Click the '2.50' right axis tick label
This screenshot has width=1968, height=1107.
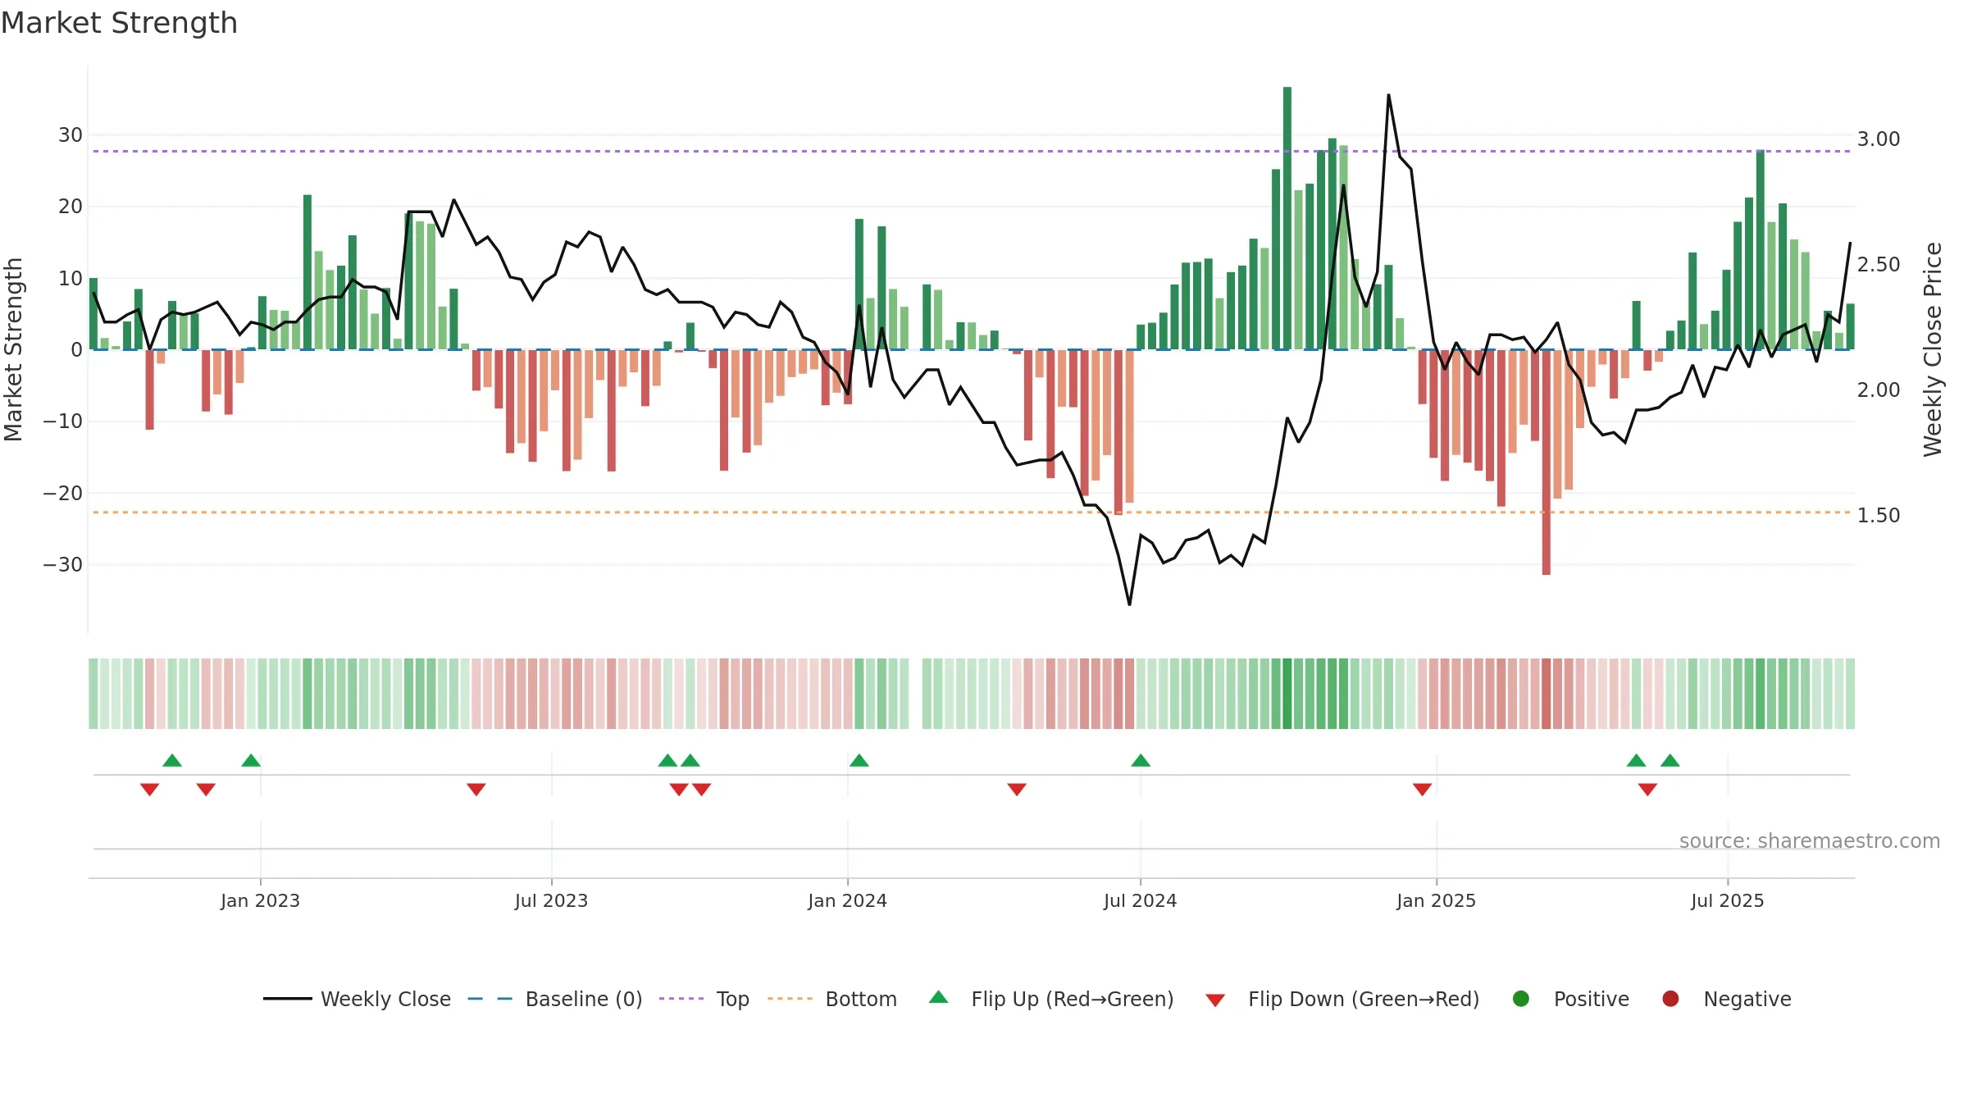(x=1879, y=265)
